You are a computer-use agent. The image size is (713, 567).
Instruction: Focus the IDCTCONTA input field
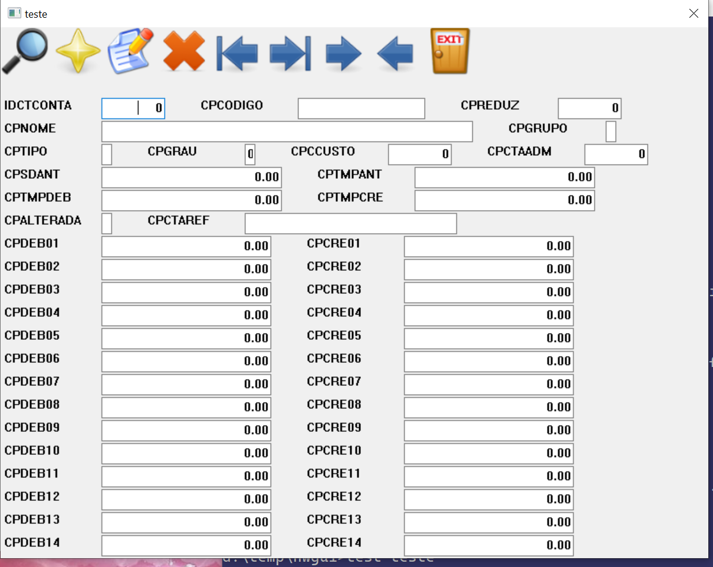133,109
